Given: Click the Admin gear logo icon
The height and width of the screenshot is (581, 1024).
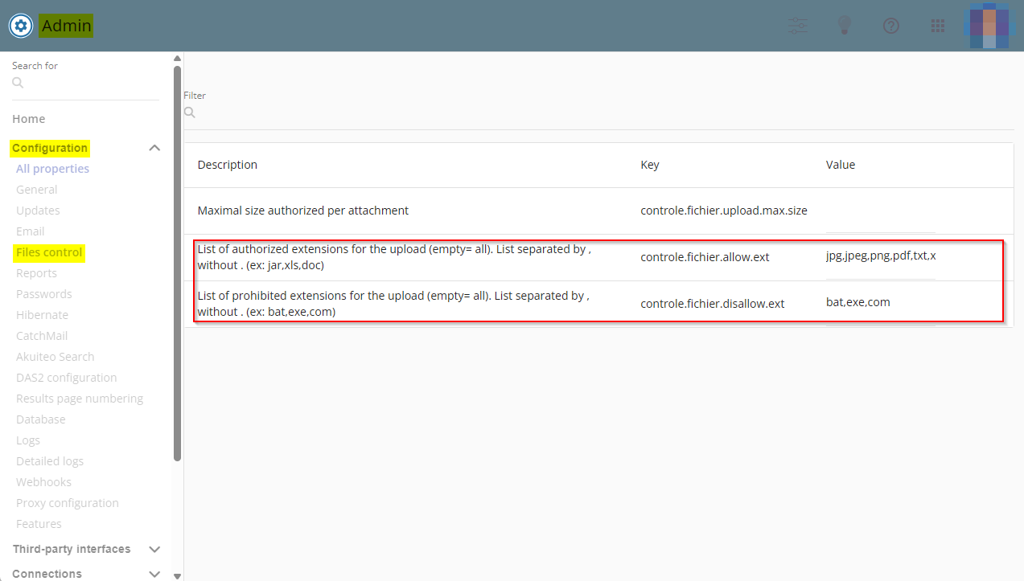Looking at the screenshot, I should pyautogui.click(x=21, y=26).
